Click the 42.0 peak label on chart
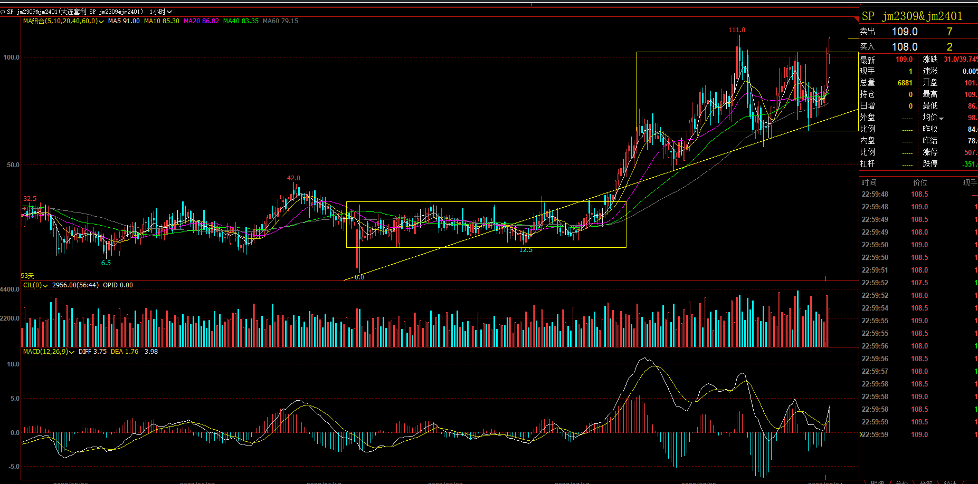978x484 pixels. click(x=293, y=178)
